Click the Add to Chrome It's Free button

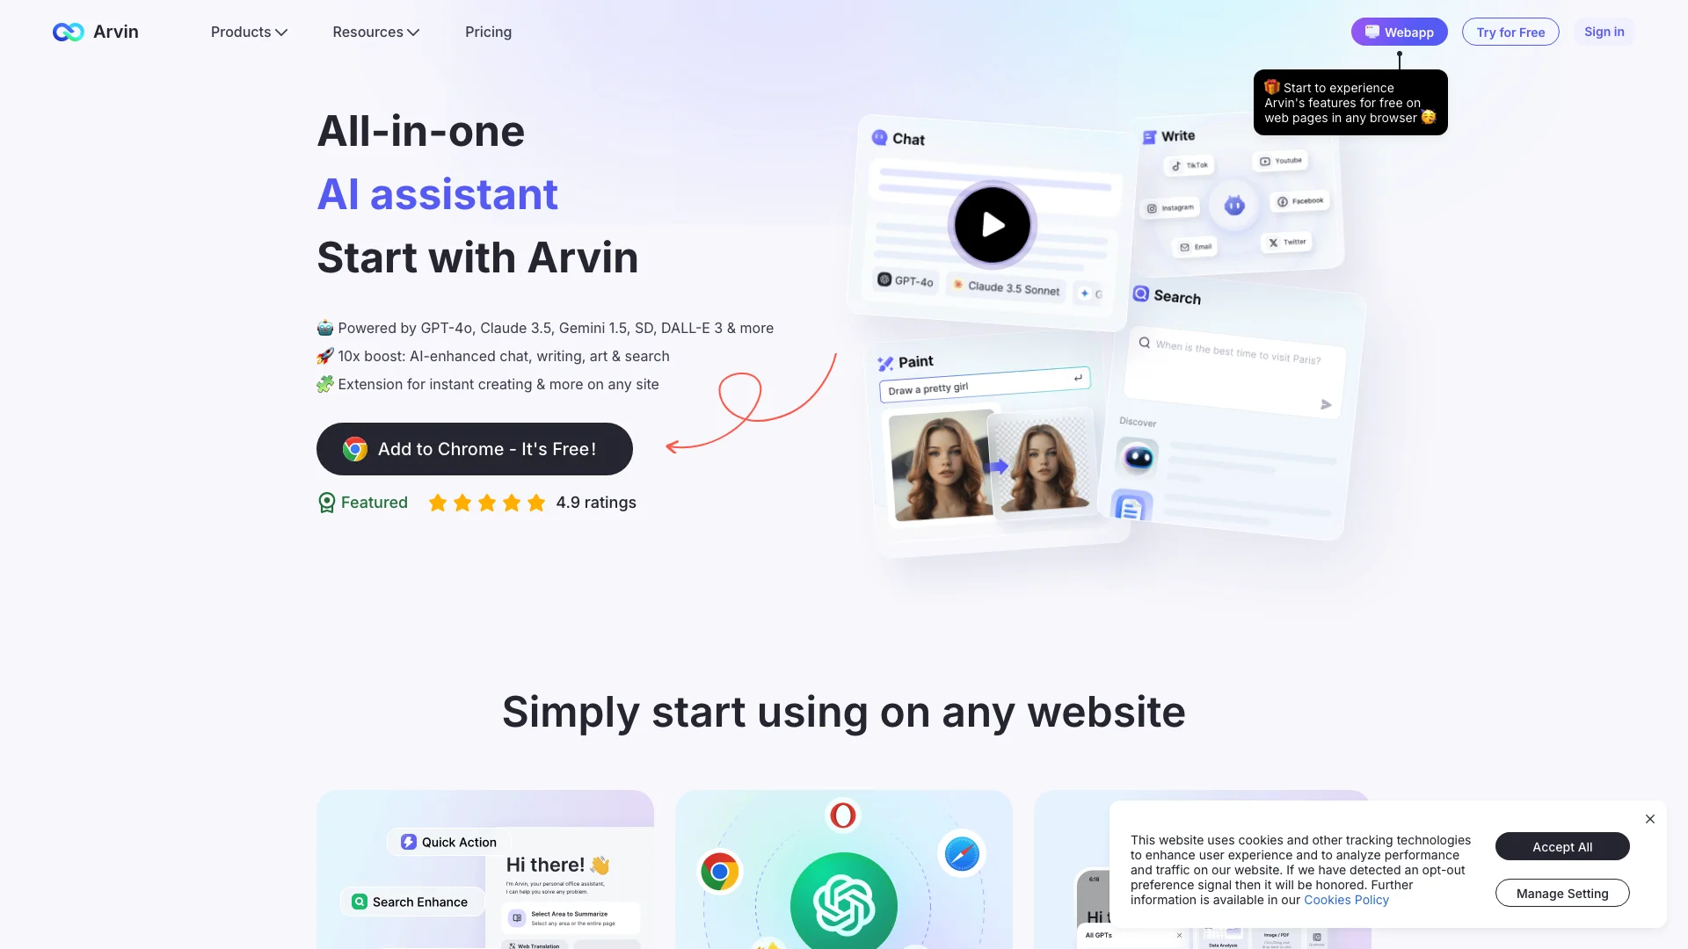474,448
